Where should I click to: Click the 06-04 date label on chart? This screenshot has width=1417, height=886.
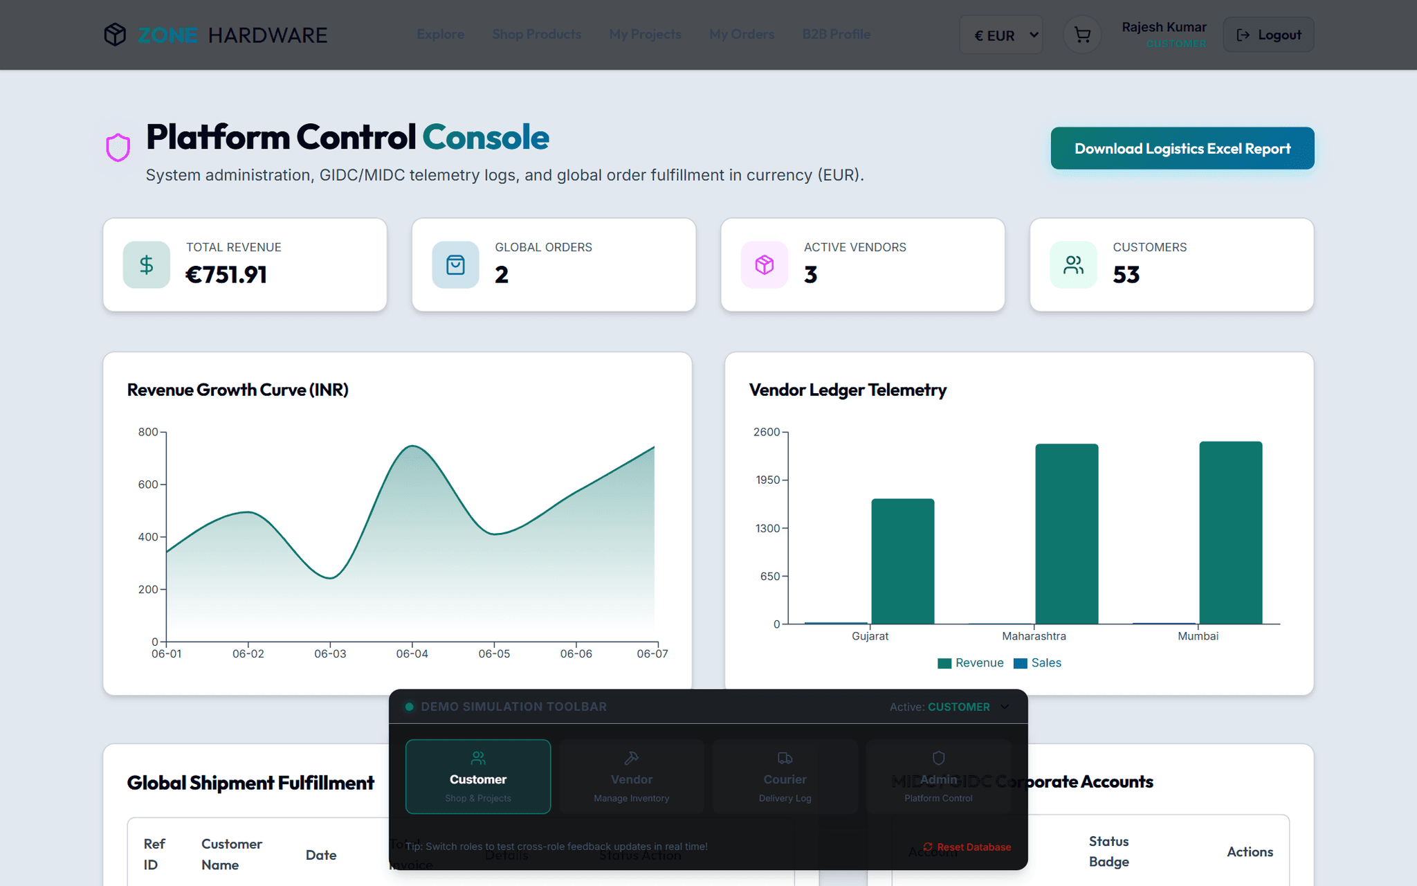(x=412, y=653)
